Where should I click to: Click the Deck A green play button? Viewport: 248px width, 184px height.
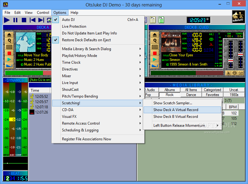[x=9, y=59]
